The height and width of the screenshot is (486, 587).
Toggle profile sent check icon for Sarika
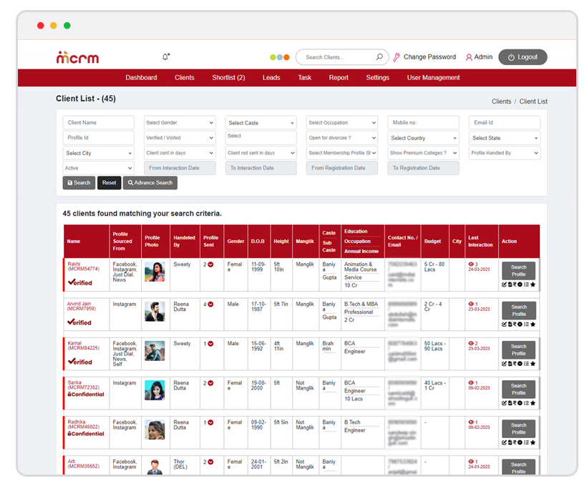[210, 383]
